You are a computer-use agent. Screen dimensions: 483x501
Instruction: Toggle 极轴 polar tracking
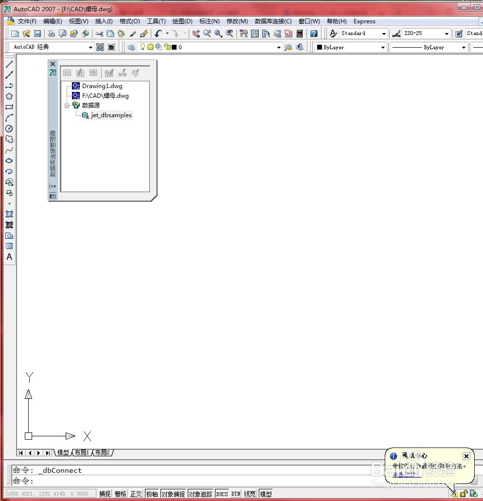[152, 494]
